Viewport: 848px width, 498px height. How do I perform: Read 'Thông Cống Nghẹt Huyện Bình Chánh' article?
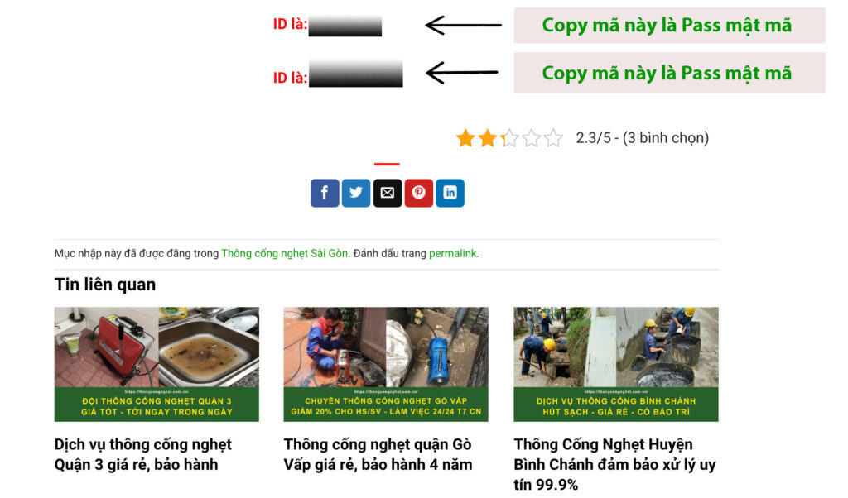(615, 465)
